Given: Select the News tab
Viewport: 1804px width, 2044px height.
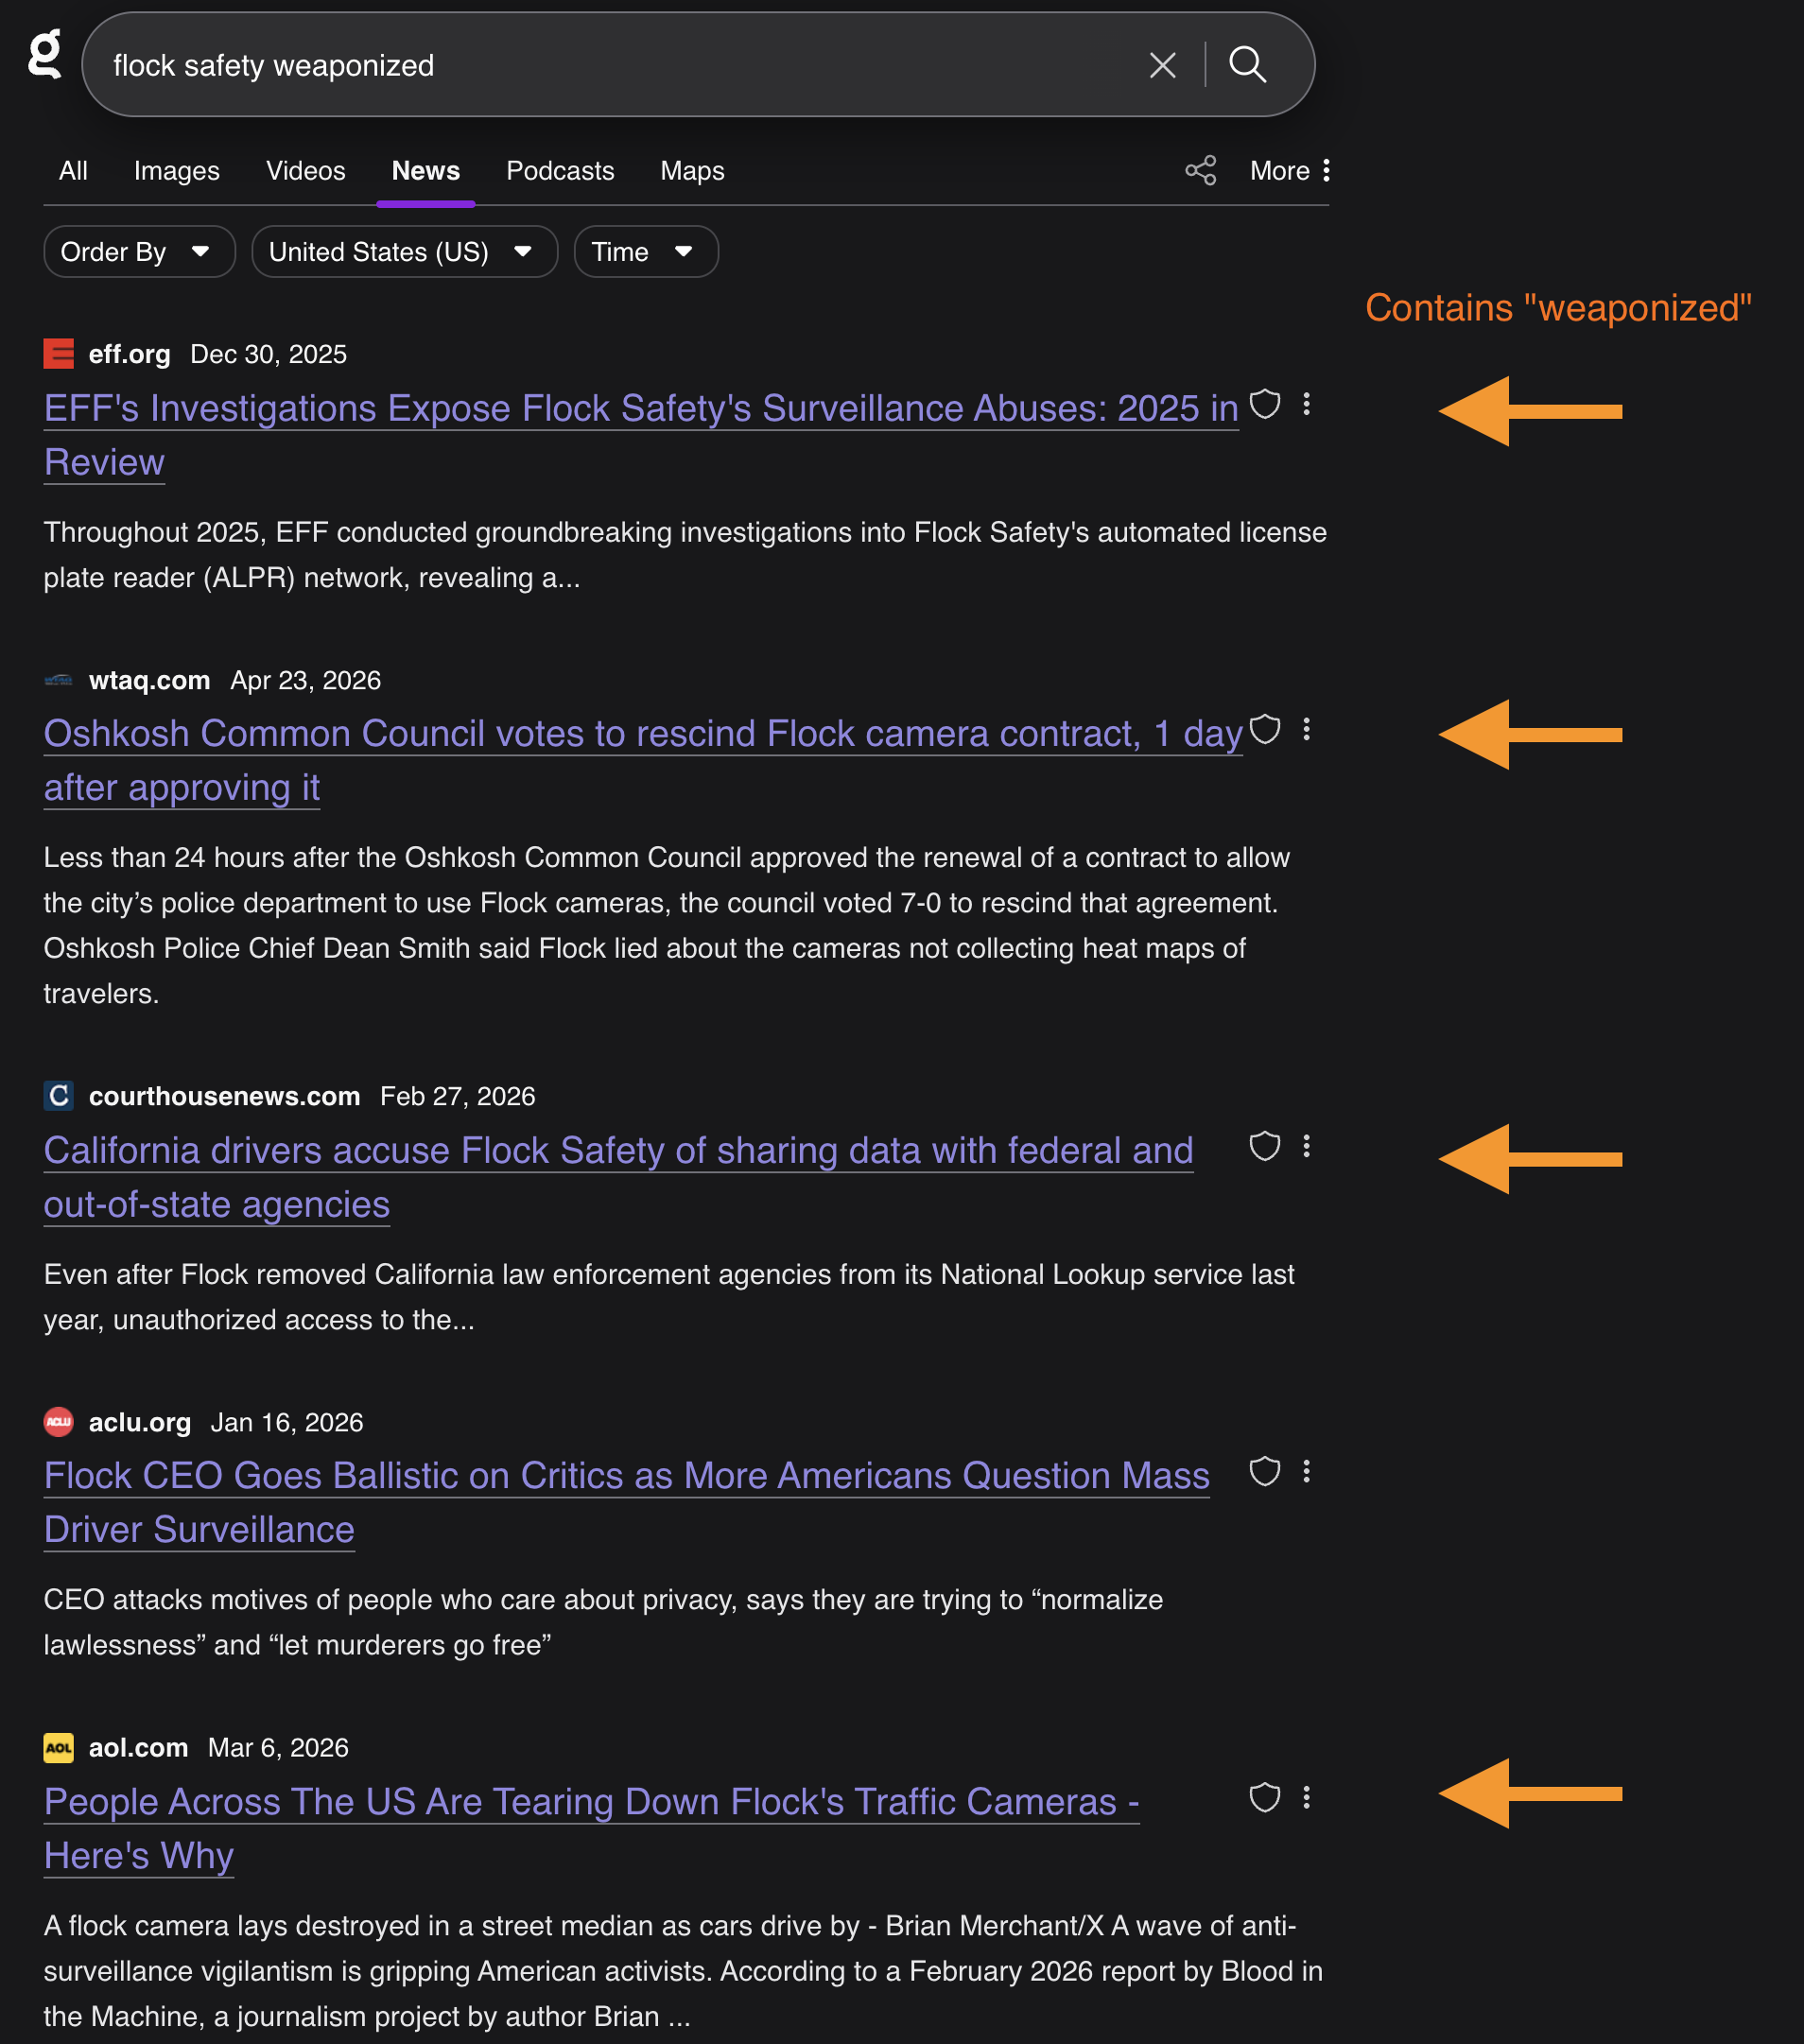Looking at the screenshot, I should [426, 171].
